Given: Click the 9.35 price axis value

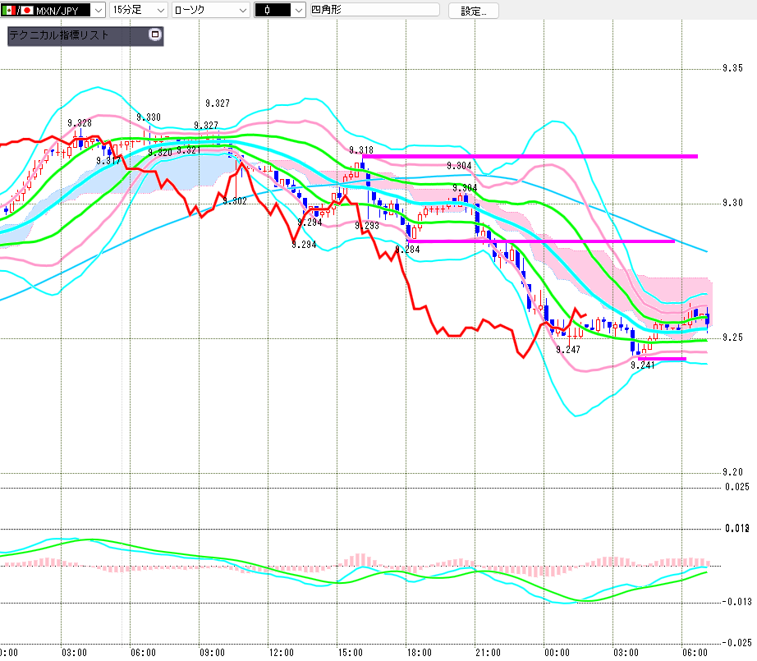Looking at the screenshot, I should [x=733, y=68].
